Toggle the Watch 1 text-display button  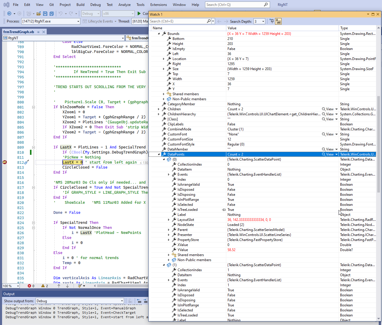278,21
